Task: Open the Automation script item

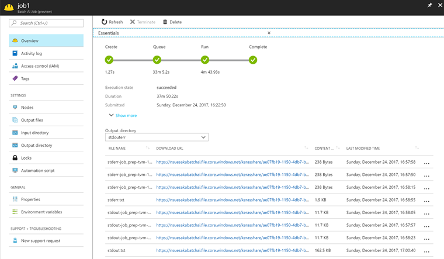Action: (x=46, y=170)
